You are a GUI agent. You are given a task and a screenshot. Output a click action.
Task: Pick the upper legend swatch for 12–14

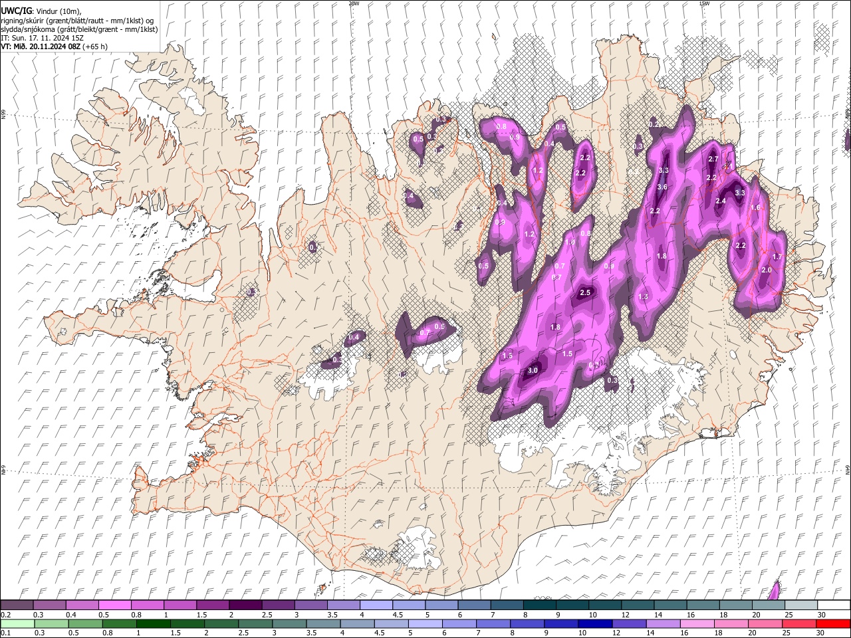tap(637, 605)
